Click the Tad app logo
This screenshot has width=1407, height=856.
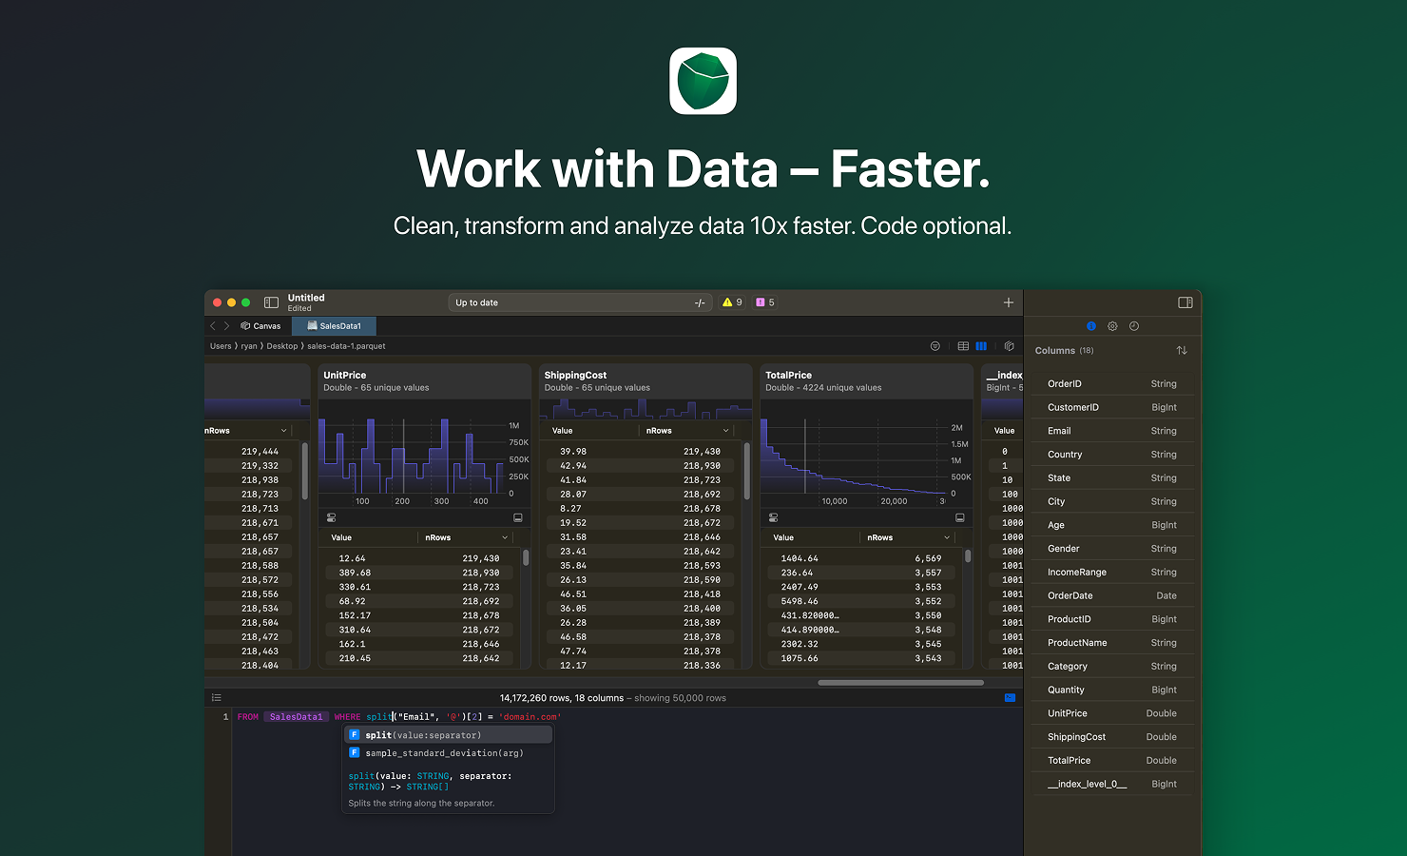(x=703, y=81)
